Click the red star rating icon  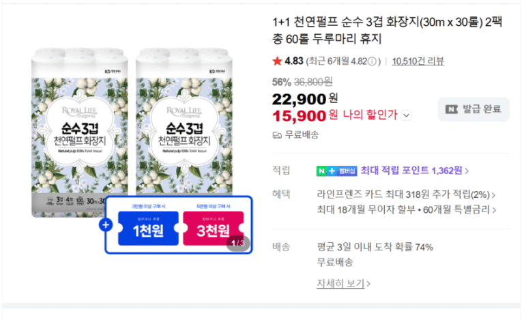[277, 61]
